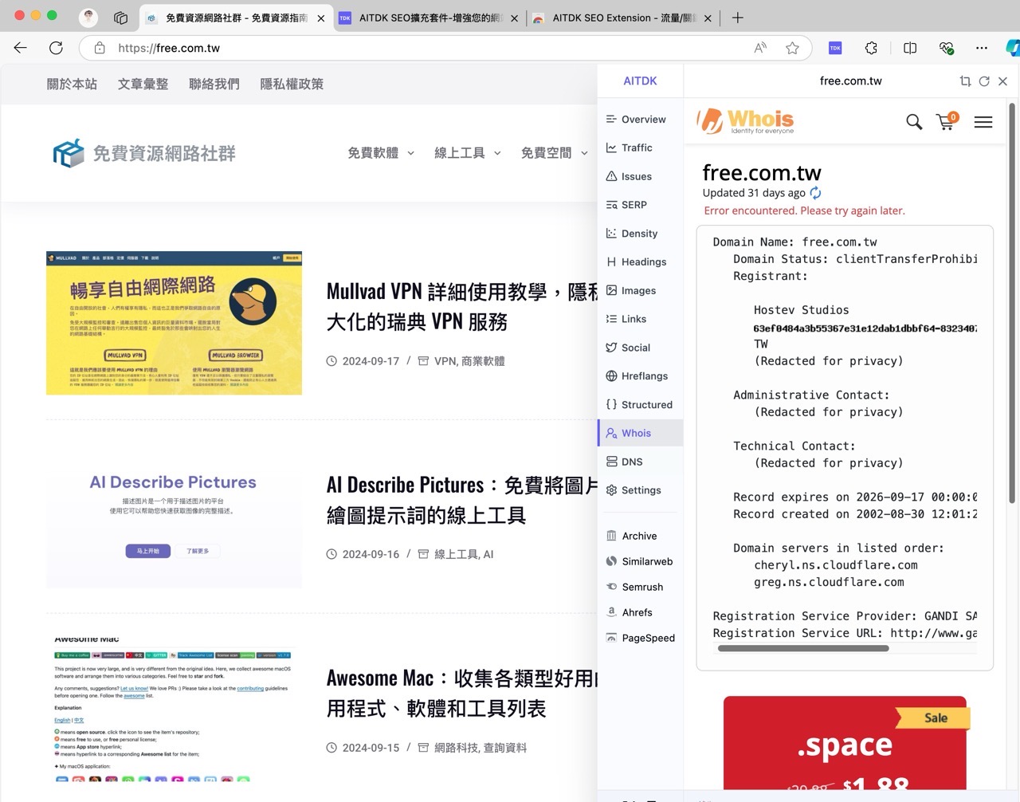Image resolution: width=1020 pixels, height=802 pixels.
Task: Open the browser Extensions puzzle icon
Action: coord(871,48)
